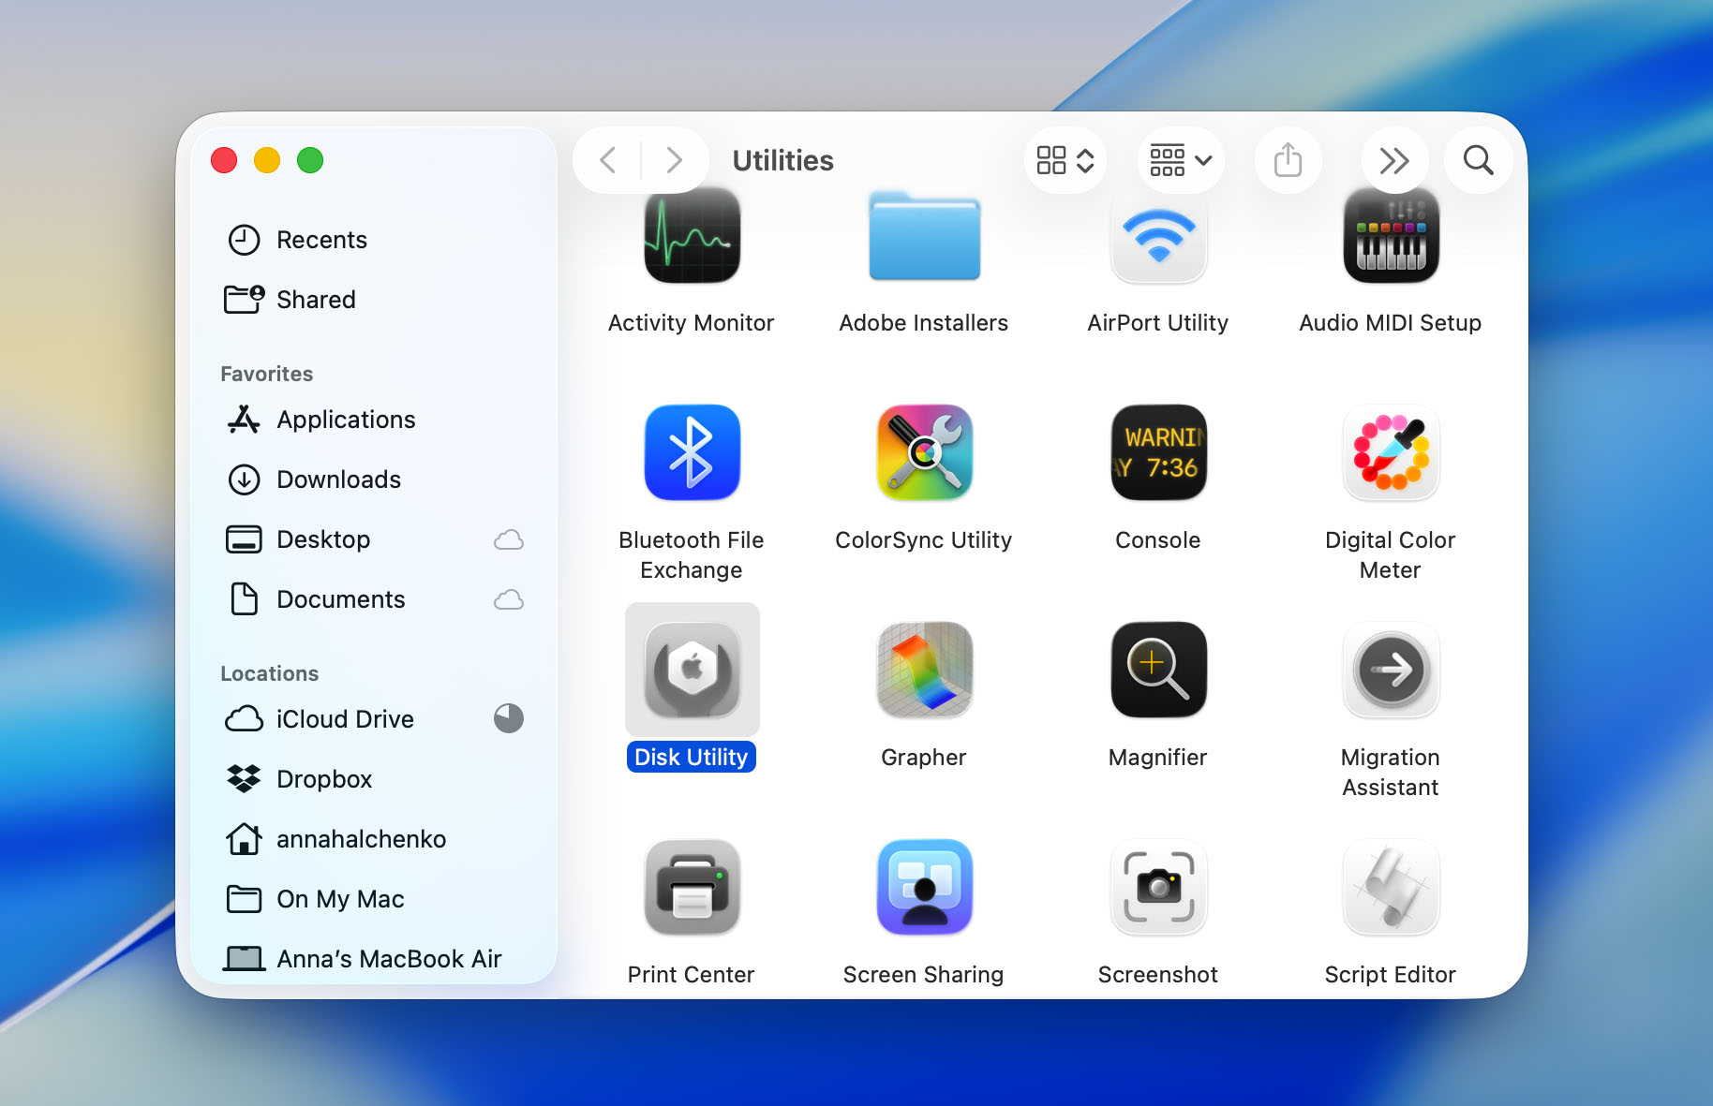The width and height of the screenshot is (1713, 1106).
Task: Click the Disk Utility name label
Action: 692,757
